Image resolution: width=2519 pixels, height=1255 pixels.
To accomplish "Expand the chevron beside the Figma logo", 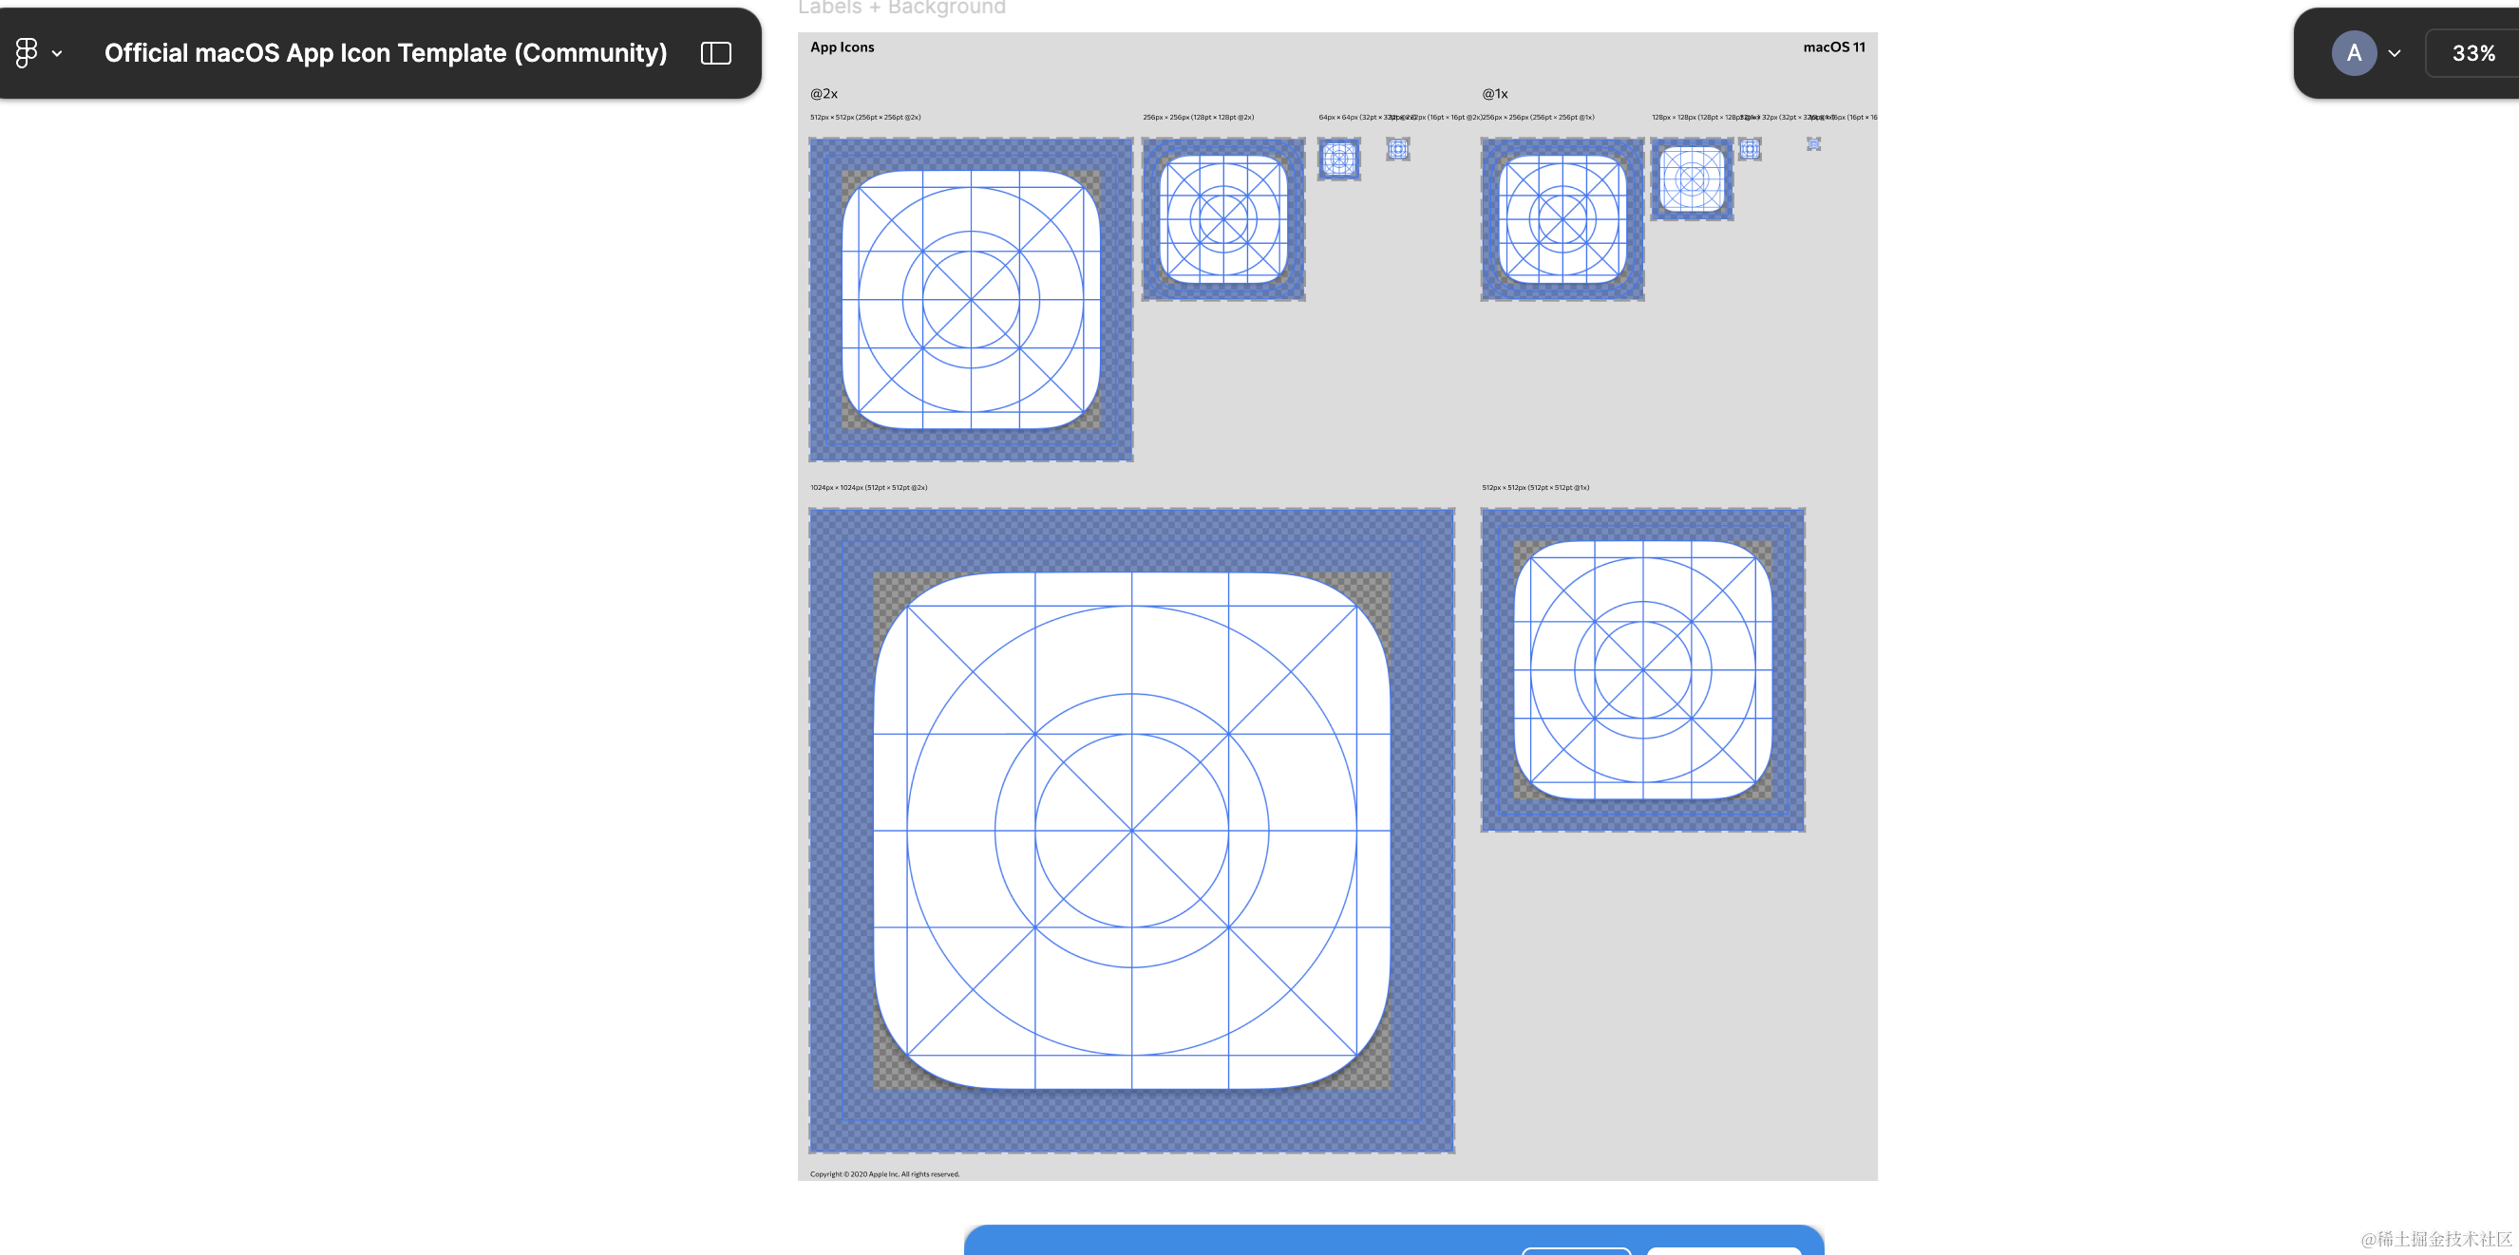I will (x=57, y=54).
